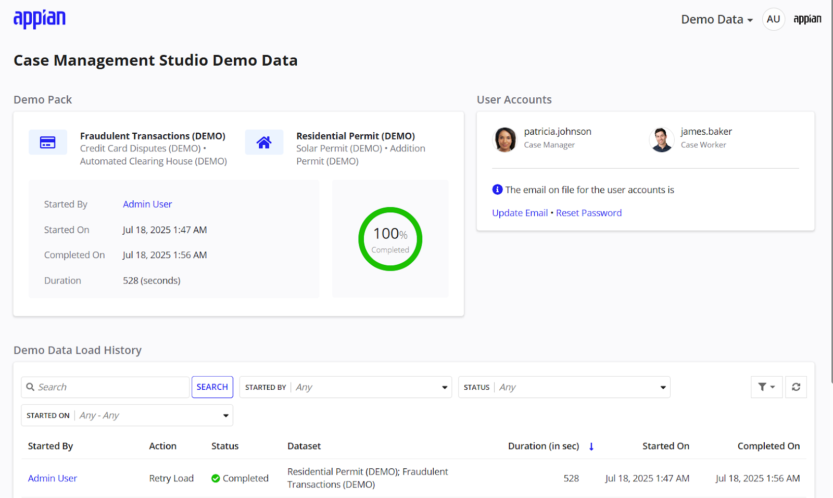Click patricia.johnson's profile photo
The height and width of the screenshot is (498, 833).
505,139
